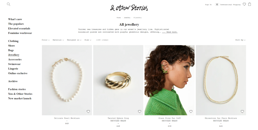Expand the Material filter dropdown
The image size is (258, 130).
(58, 40)
